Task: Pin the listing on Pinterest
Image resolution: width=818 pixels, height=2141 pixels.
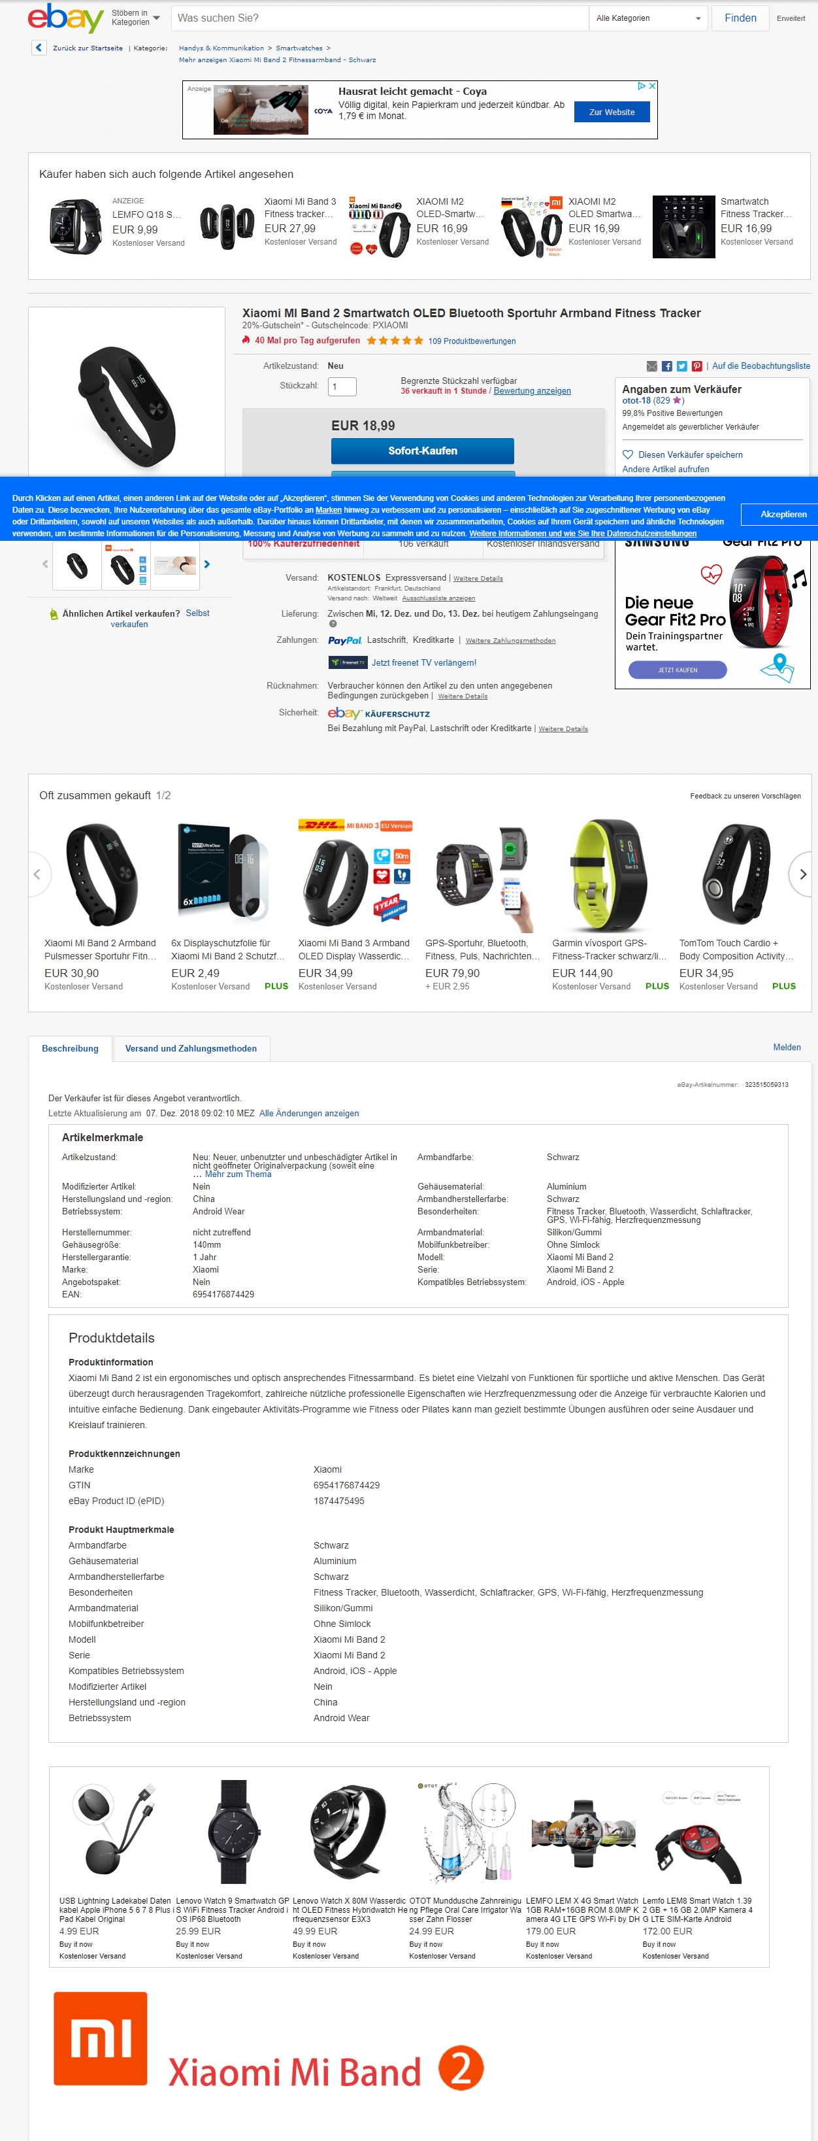Action: tap(696, 366)
